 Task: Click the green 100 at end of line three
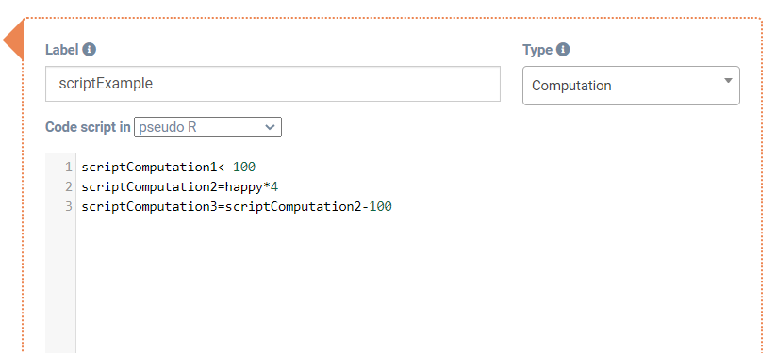381,206
